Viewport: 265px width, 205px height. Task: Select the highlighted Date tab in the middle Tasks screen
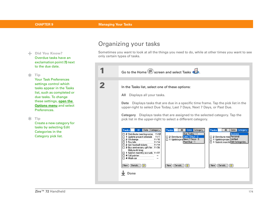point(189,130)
